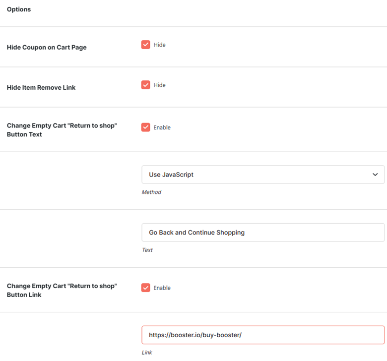Click the Change Empty Cart Button Text label

pos(62,130)
